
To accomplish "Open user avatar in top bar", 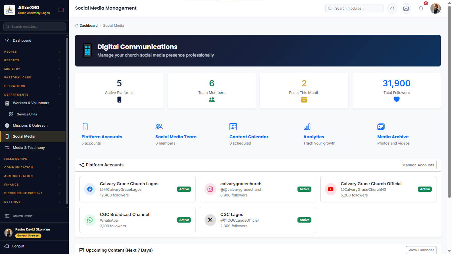I will [x=435, y=9].
